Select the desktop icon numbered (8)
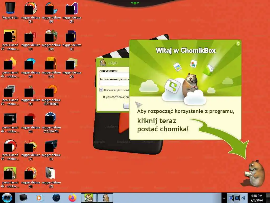The height and width of the screenshot is (203, 270). pyautogui.click(x=31, y=177)
